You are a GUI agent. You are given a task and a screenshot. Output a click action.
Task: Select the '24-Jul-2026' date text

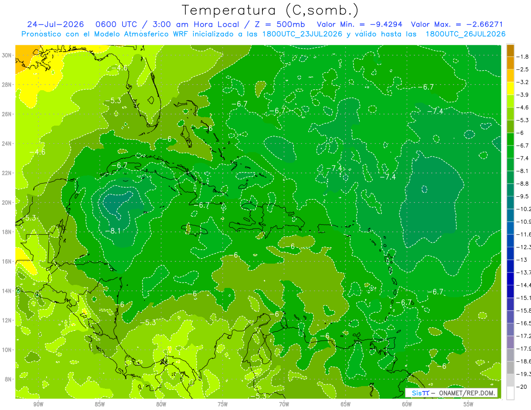tap(57, 24)
